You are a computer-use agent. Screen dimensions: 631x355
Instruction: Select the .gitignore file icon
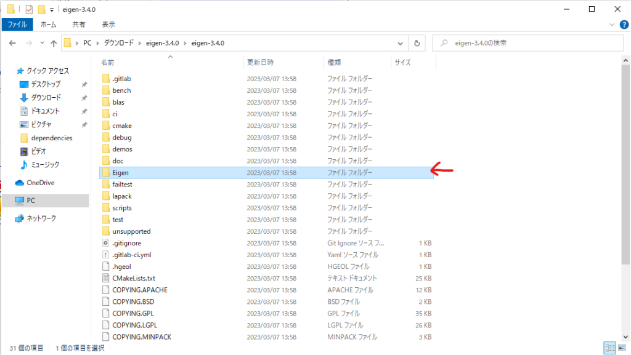[105, 243]
